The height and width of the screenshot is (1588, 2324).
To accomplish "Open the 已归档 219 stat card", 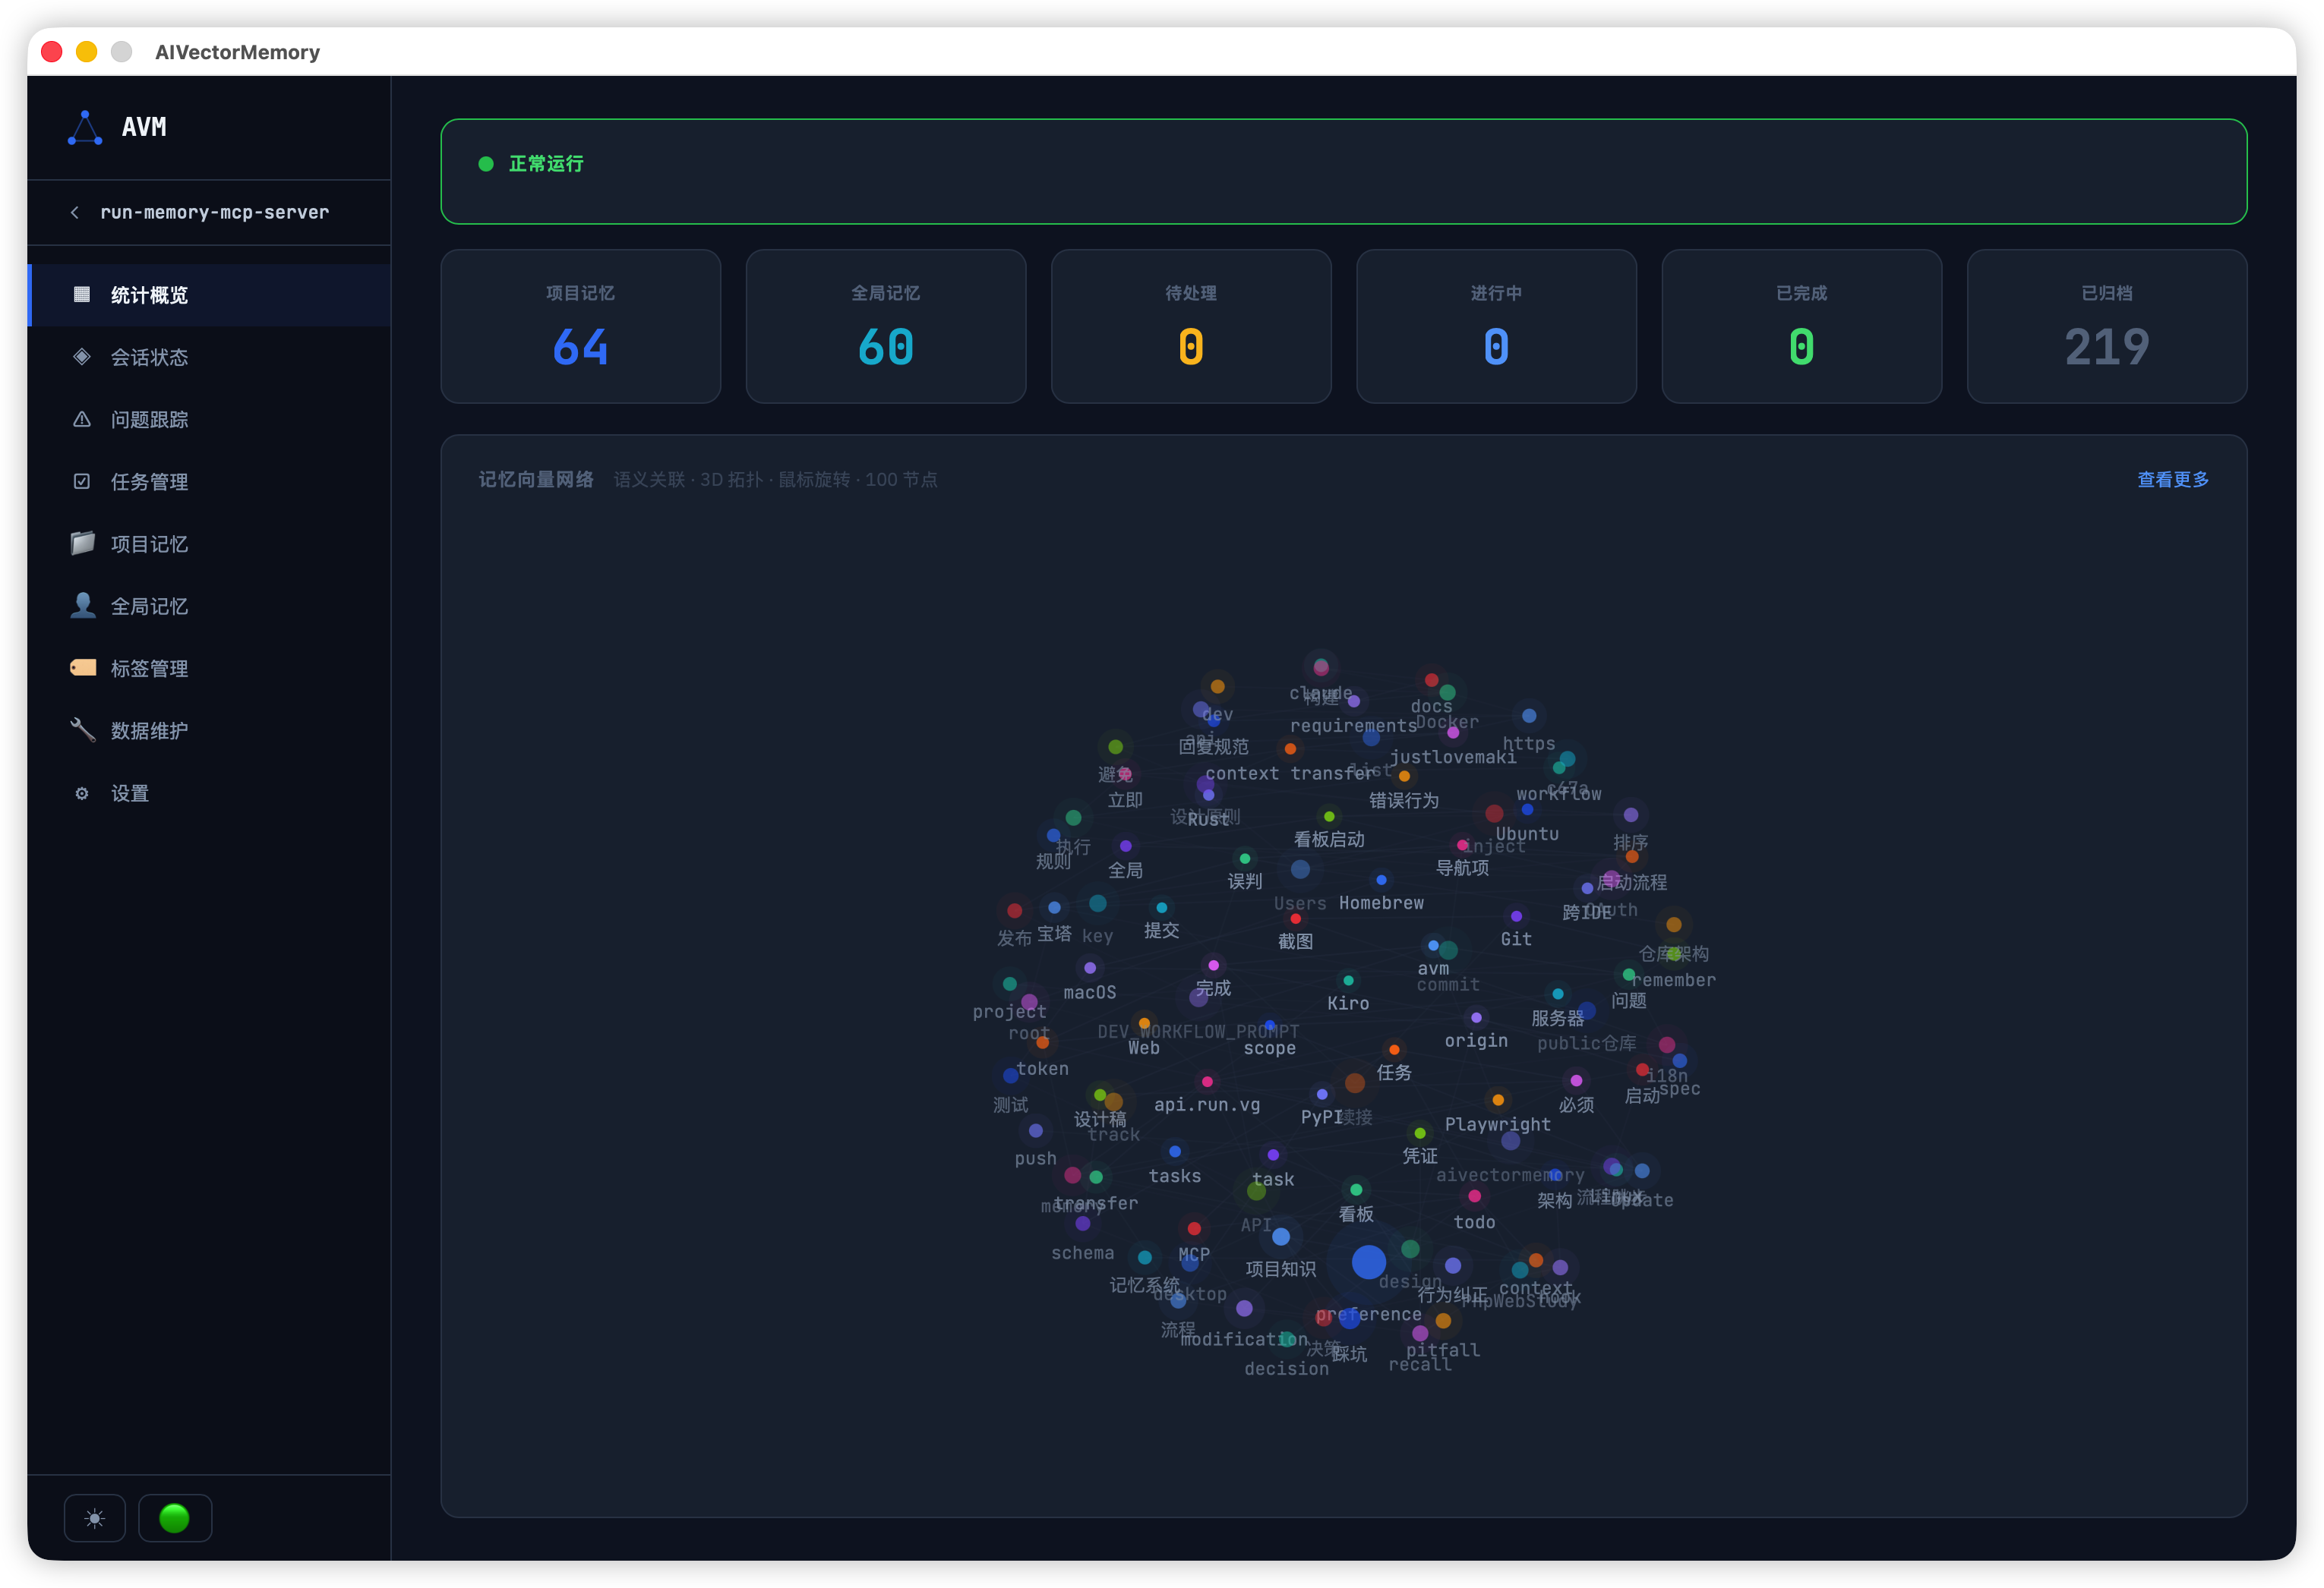I will tap(2106, 327).
